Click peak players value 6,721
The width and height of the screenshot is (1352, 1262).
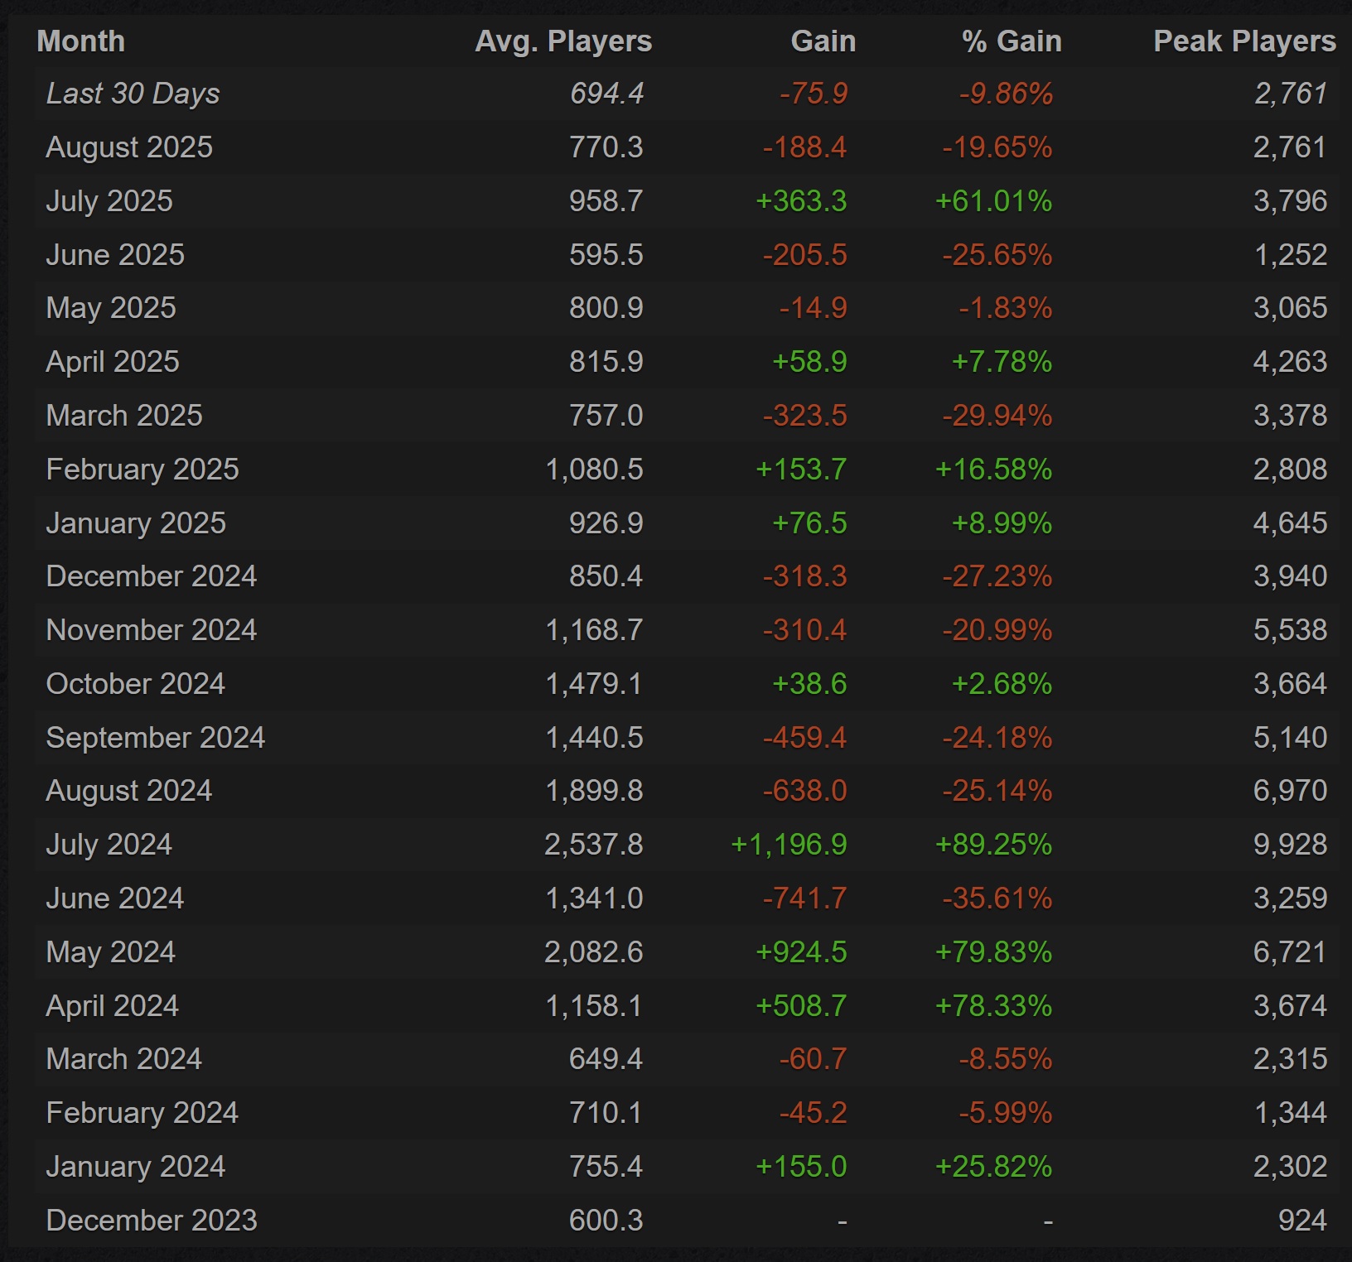[1290, 952]
